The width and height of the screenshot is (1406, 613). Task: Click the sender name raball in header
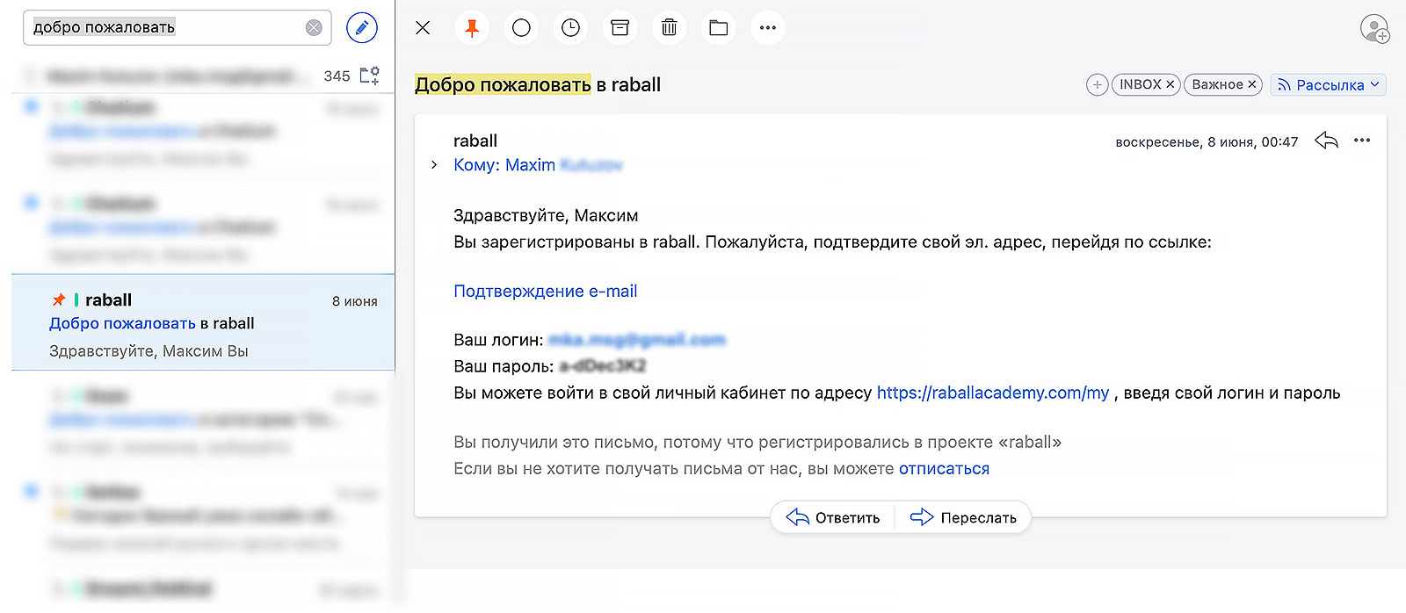click(x=475, y=141)
